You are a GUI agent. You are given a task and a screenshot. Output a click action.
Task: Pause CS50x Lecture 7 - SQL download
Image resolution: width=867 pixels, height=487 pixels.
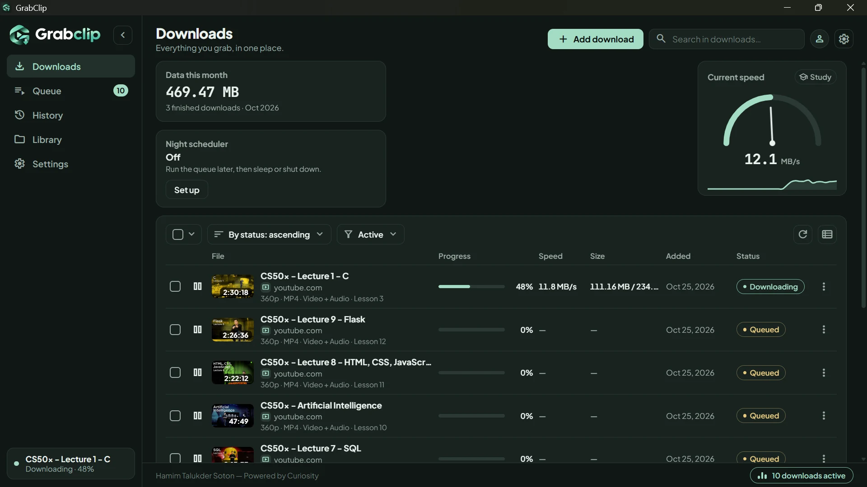pos(197,458)
